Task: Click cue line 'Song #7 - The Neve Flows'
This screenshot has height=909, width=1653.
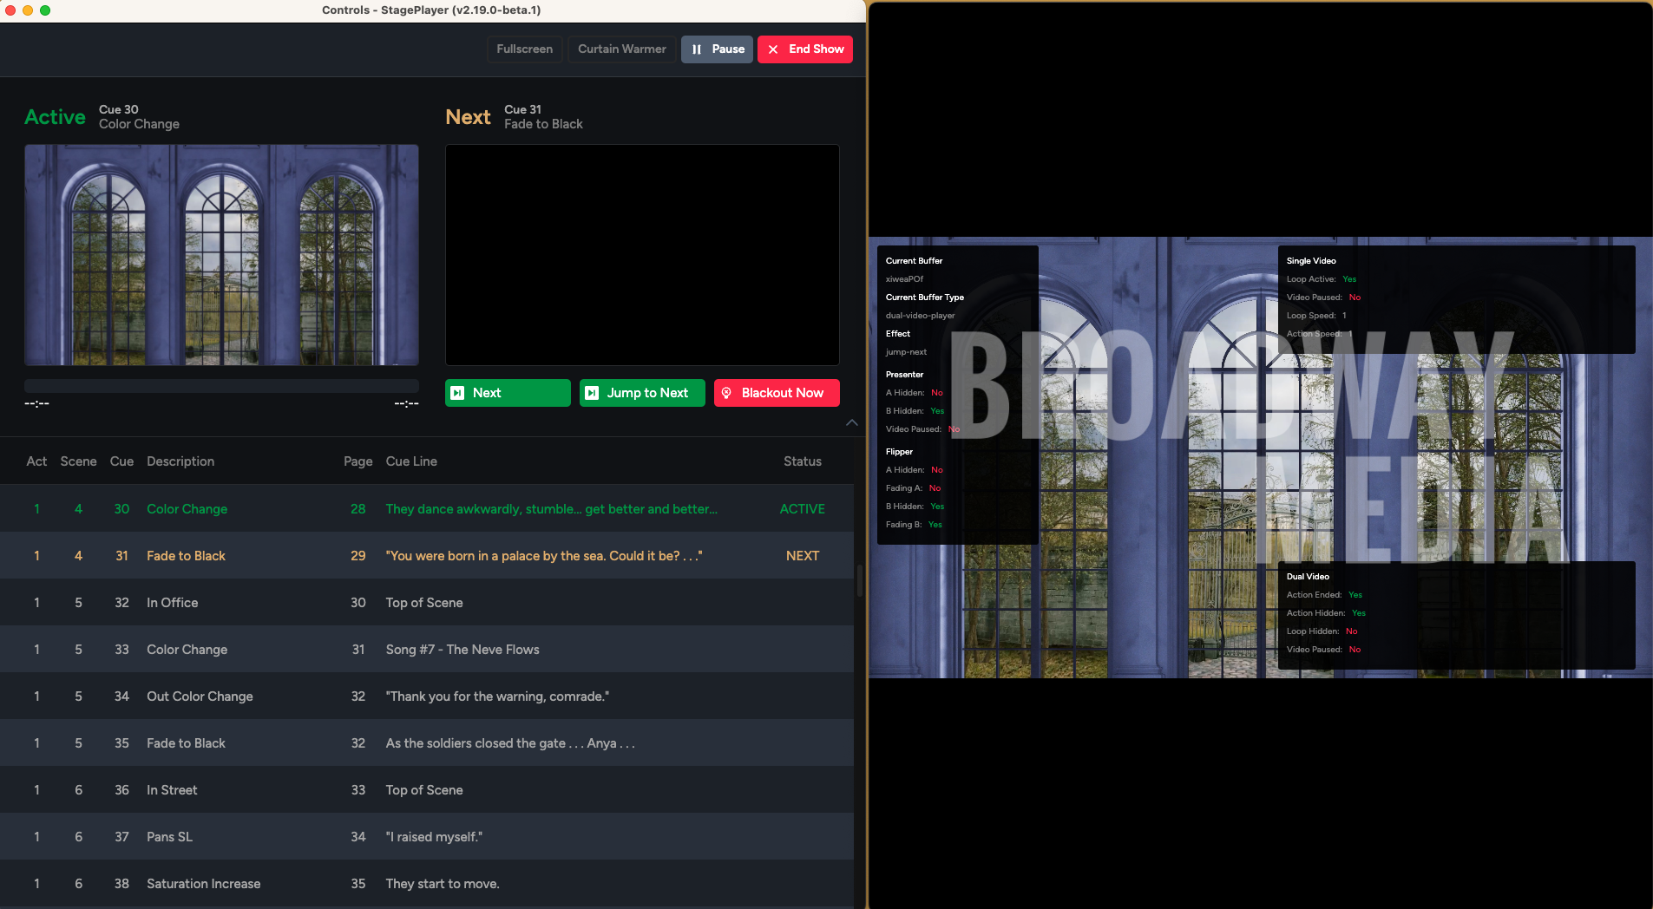Action: [462, 650]
